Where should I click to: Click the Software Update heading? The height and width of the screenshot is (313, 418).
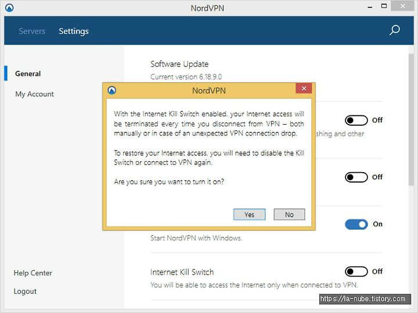179,64
